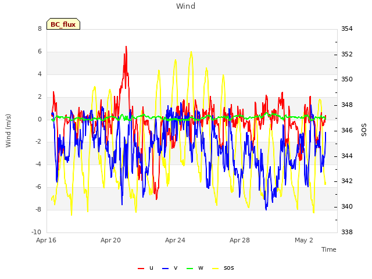Image resolution: width=372 pixels, height=279 pixels.
Task: Click the left axis value '4'
Action: (x=40, y=74)
